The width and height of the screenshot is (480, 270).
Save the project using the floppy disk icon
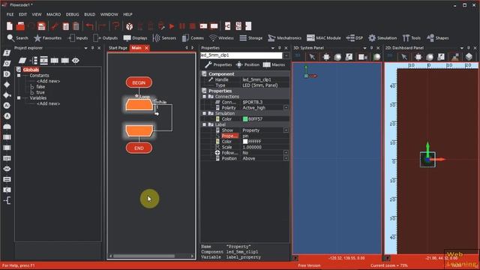coord(41,26)
